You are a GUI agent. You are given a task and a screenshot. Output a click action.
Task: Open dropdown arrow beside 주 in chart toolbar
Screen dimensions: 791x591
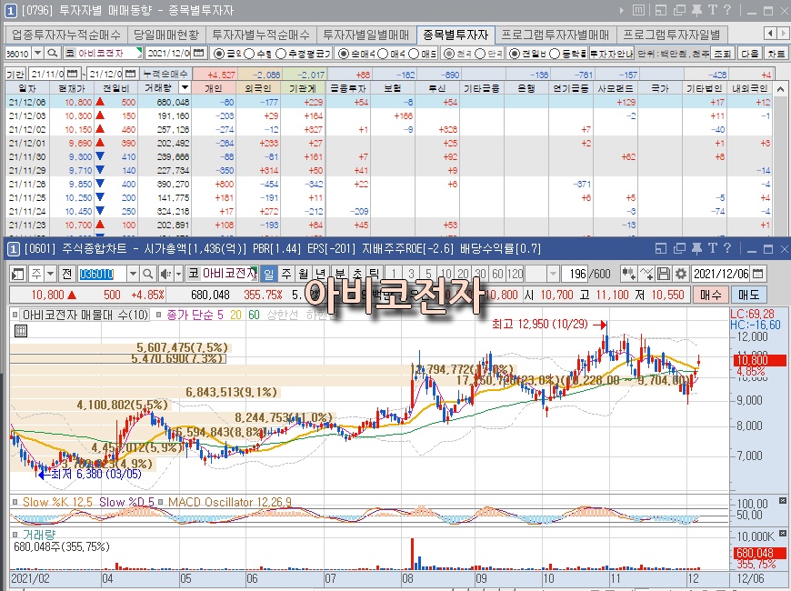(x=50, y=274)
